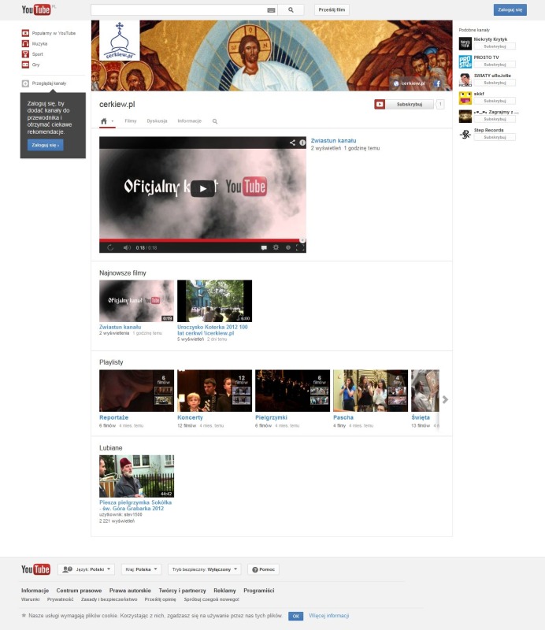Click the magnifier search button
The height and width of the screenshot is (630, 545).
click(291, 10)
